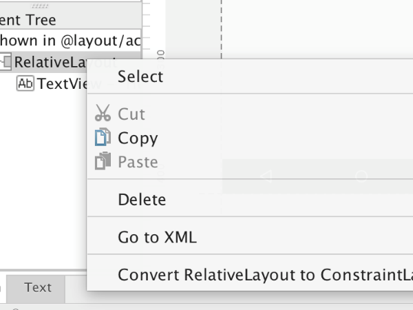Click the Paste clipboard icon
Image resolution: width=413 pixels, height=310 pixels.
[x=103, y=161]
